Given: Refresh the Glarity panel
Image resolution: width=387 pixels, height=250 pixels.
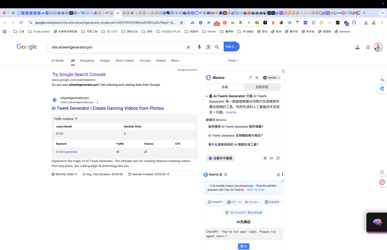Looking at the screenshot, I should coord(225,174).
